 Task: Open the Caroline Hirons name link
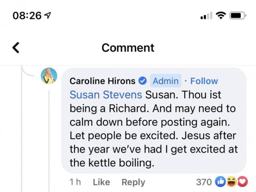coord(102,81)
